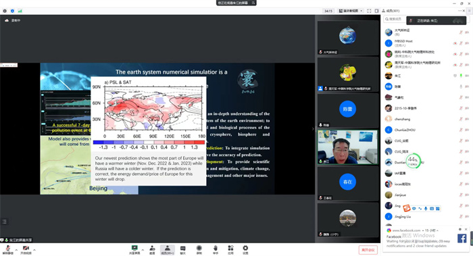Open the chat panel
Image resolution: width=473 pixels, height=256 pixels.
click(x=183, y=249)
